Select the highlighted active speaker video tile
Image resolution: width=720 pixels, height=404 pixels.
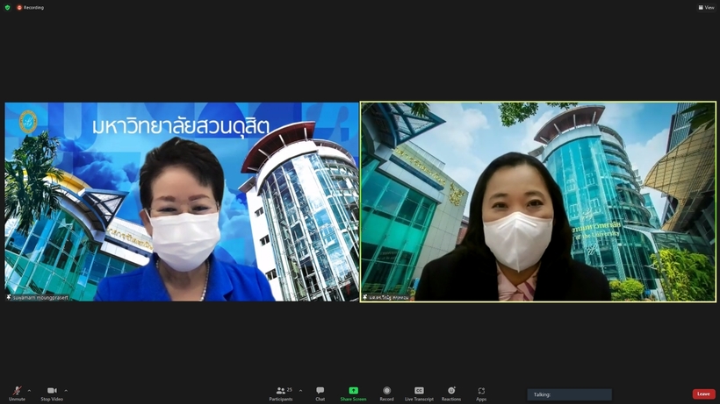(538, 202)
